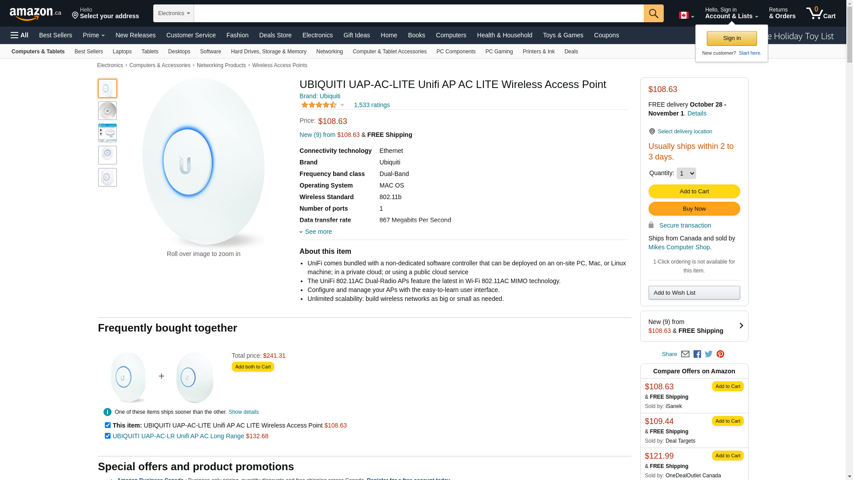This screenshot has height=480, width=853.
Task: Share product on Twitter
Action: coord(709,354)
